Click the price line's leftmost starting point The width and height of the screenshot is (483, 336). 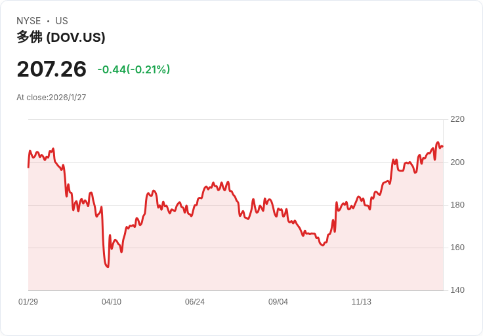[28, 167]
